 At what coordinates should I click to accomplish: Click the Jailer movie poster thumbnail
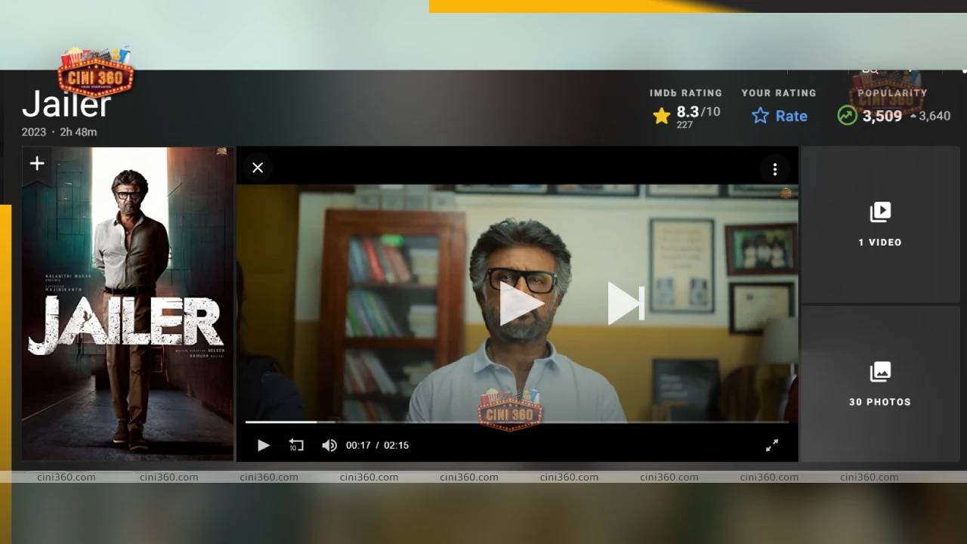127,302
